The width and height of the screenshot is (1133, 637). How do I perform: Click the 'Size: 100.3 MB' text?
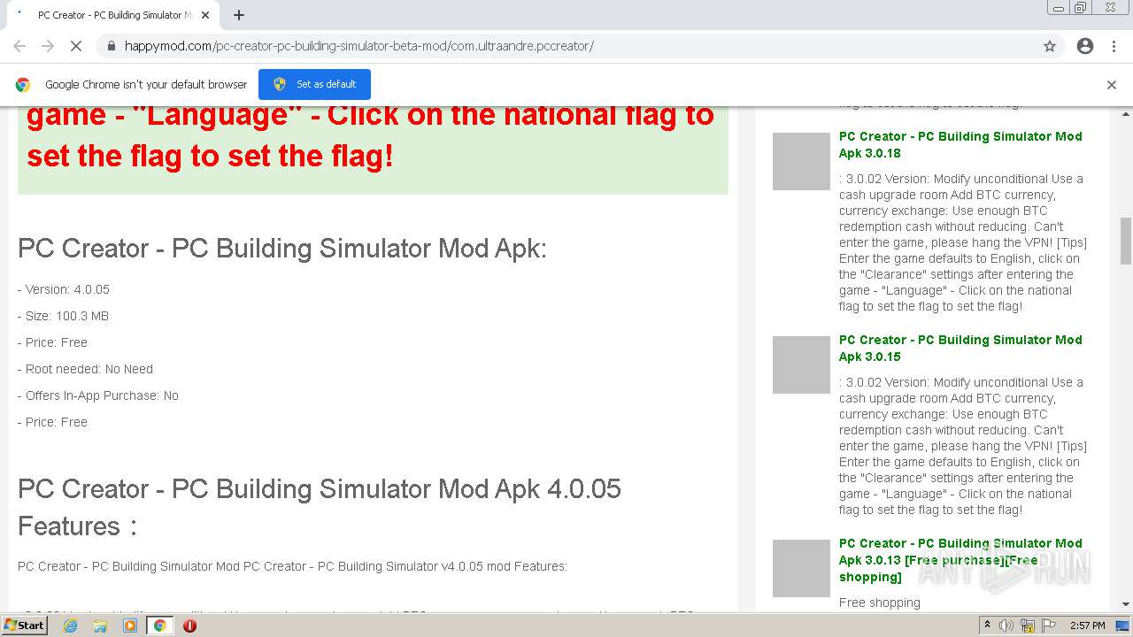(63, 316)
